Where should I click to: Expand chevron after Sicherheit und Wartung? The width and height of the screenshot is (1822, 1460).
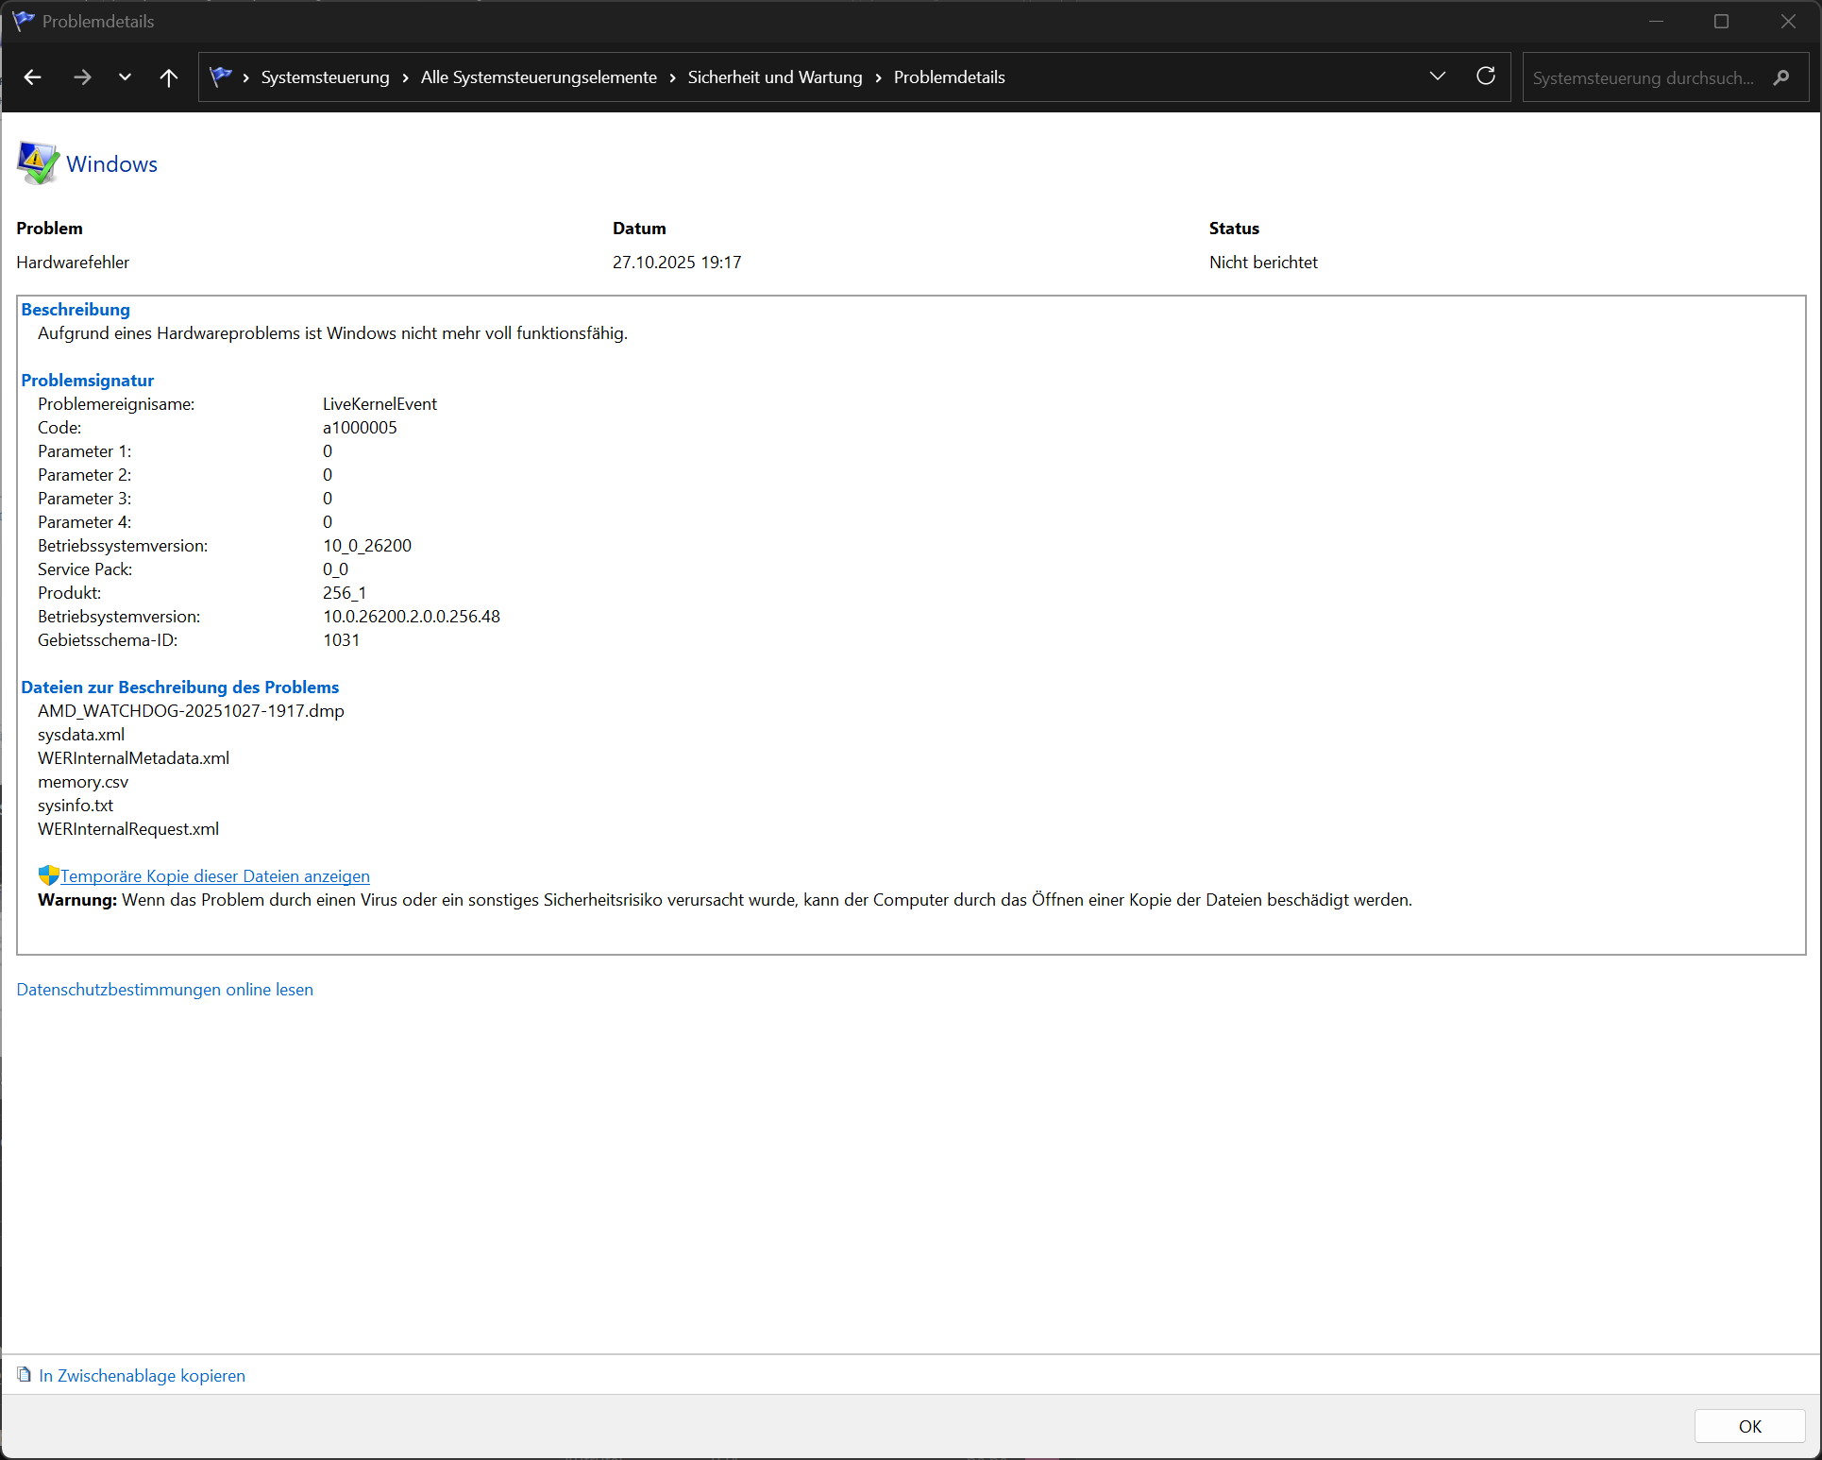click(x=878, y=77)
